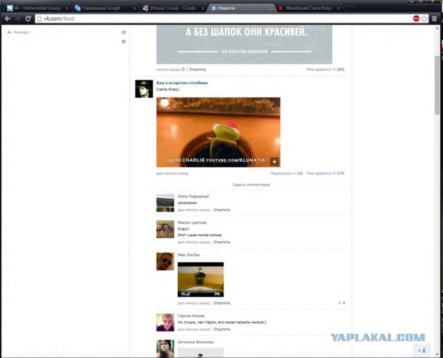Screen dimensions: 443x358
Task: Click the envelope icon right of Наверх
Action: 124,33
